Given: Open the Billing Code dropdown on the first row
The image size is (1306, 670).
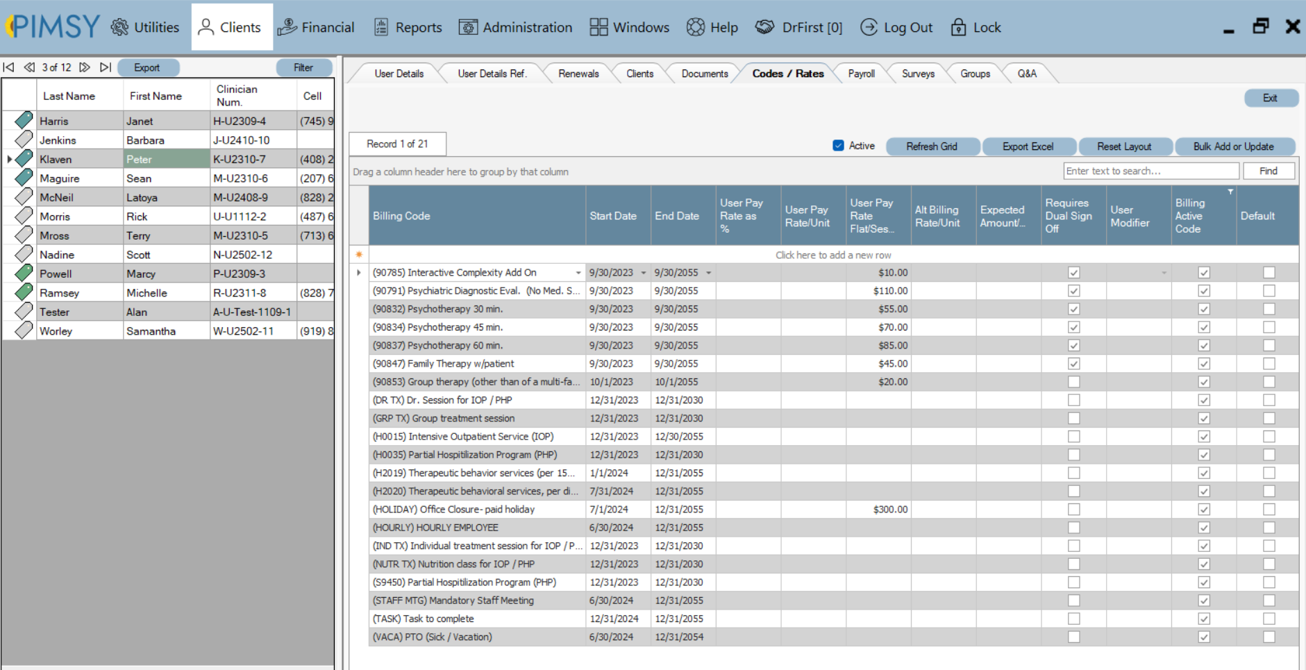Looking at the screenshot, I should [x=579, y=272].
